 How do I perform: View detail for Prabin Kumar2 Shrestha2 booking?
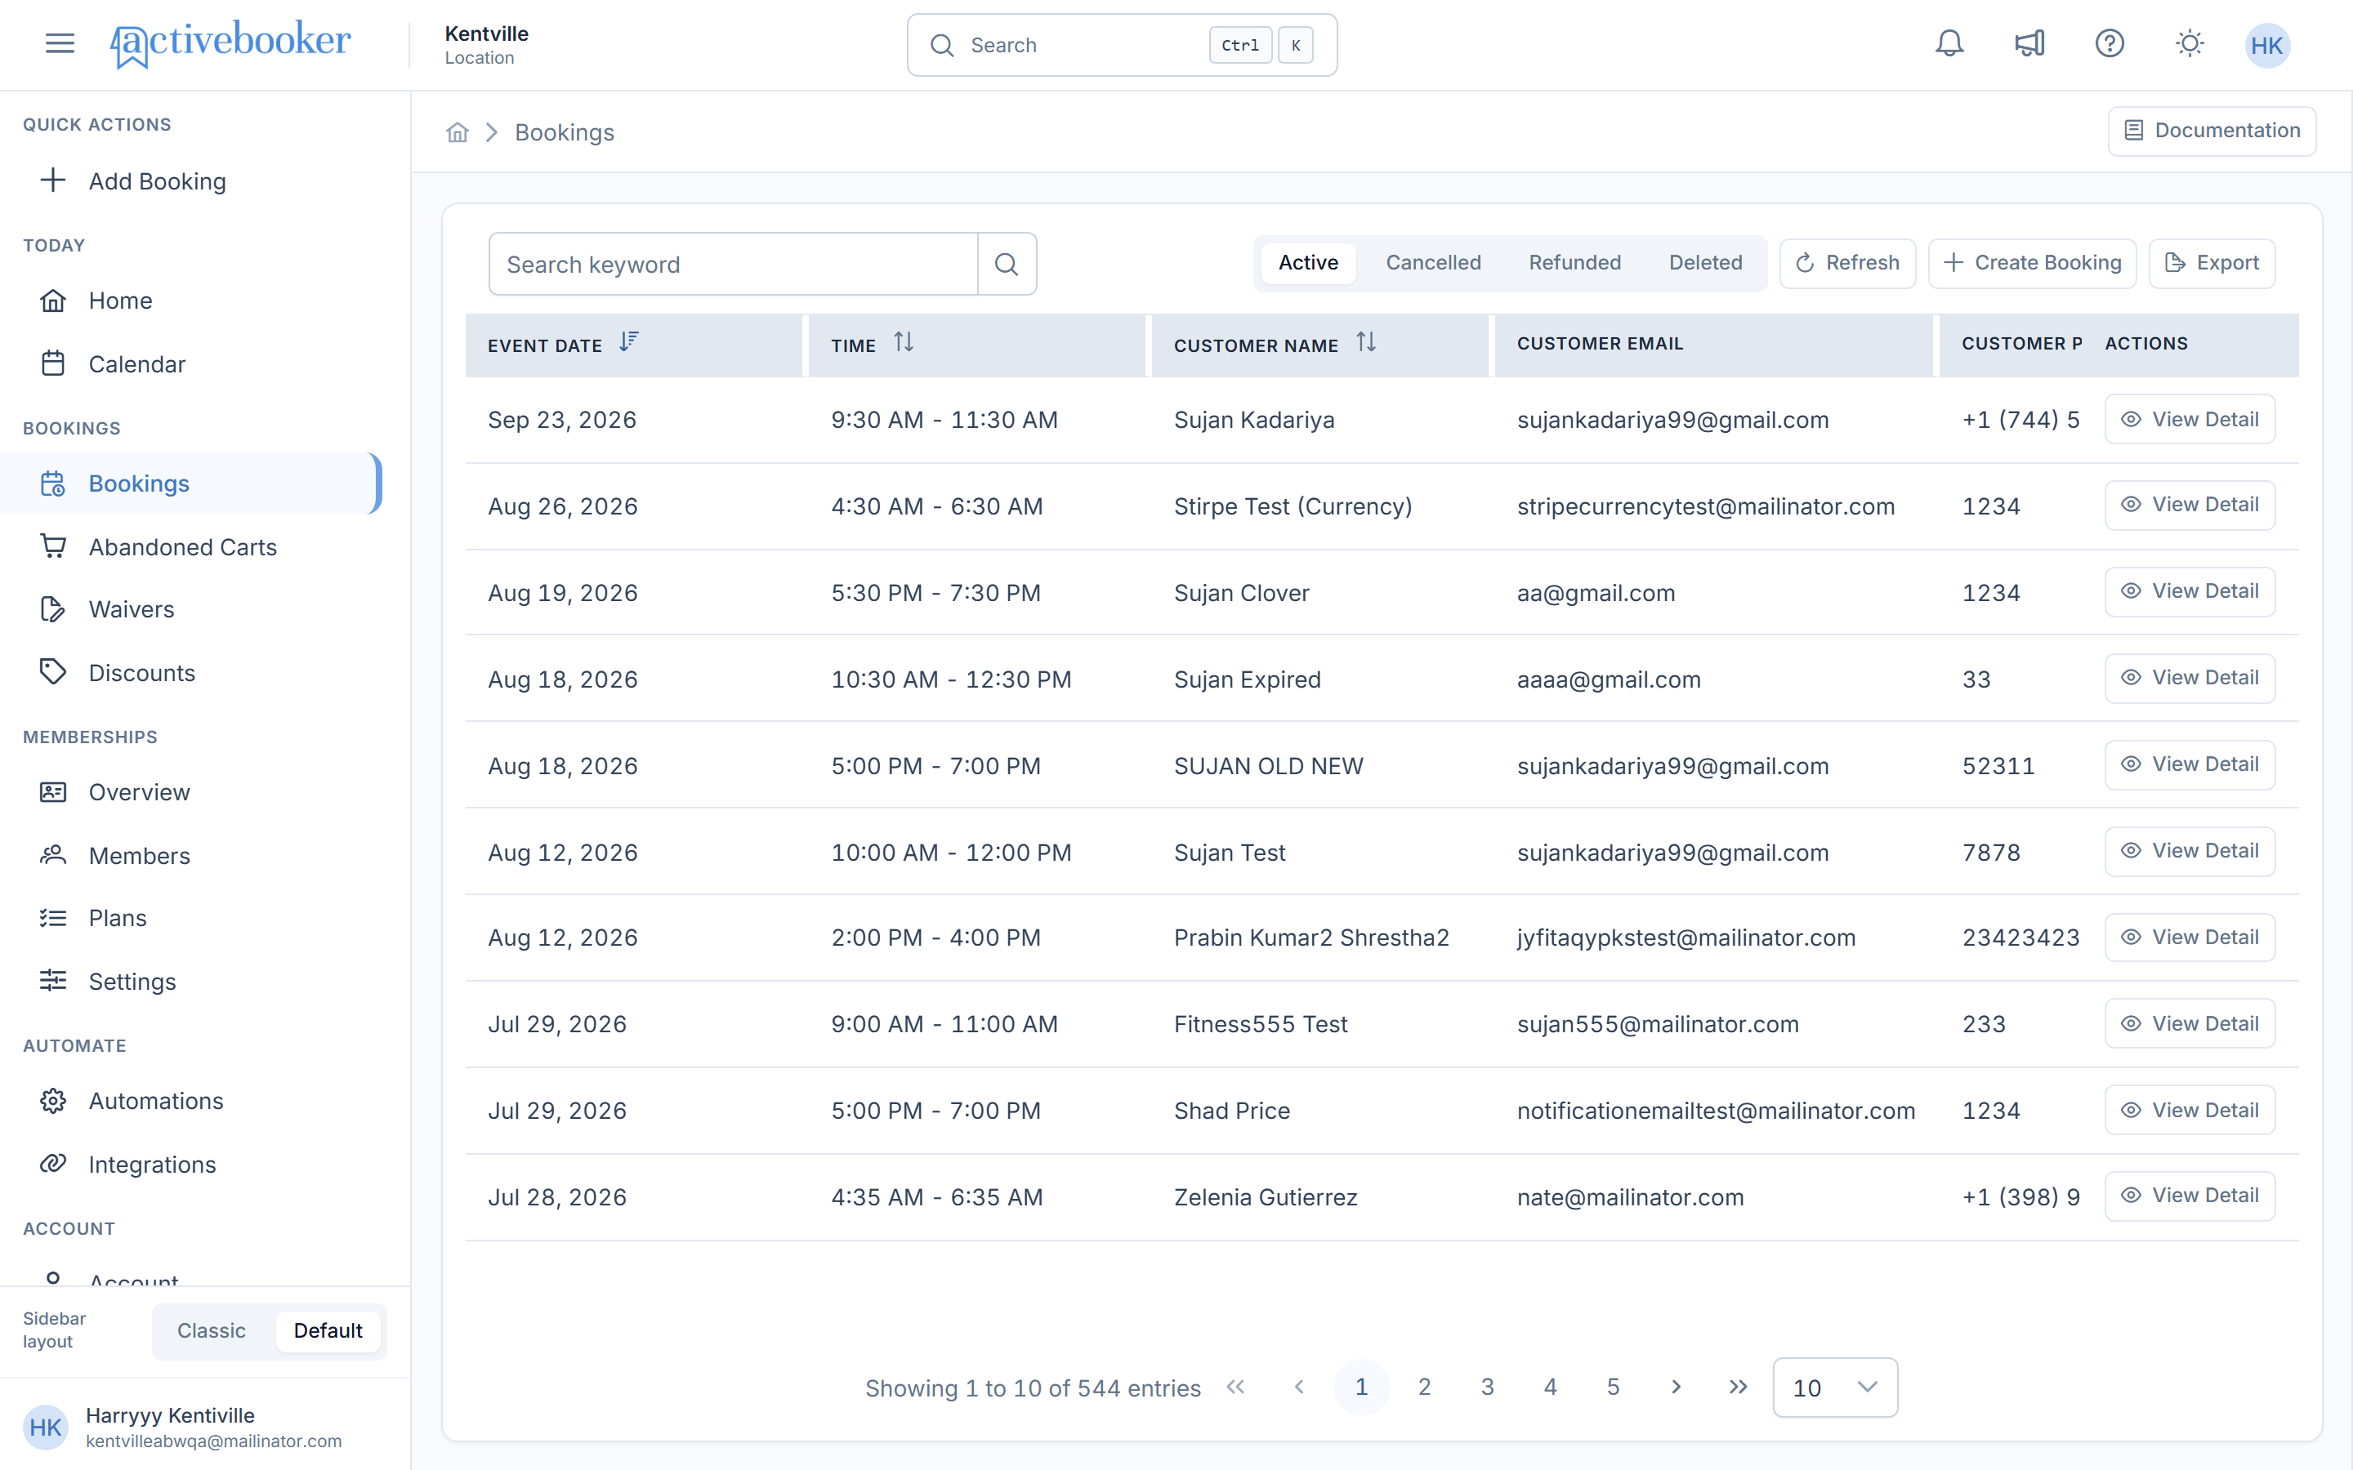pyautogui.click(x=2190, y=938)
